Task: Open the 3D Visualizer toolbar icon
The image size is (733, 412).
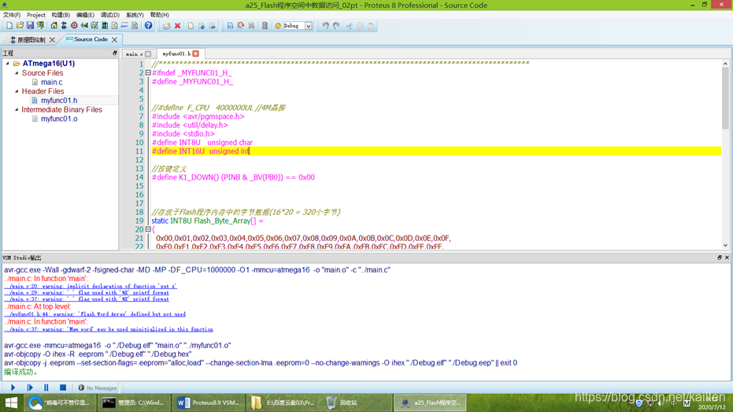Action: pyautogui.click(x=84, y=26)
